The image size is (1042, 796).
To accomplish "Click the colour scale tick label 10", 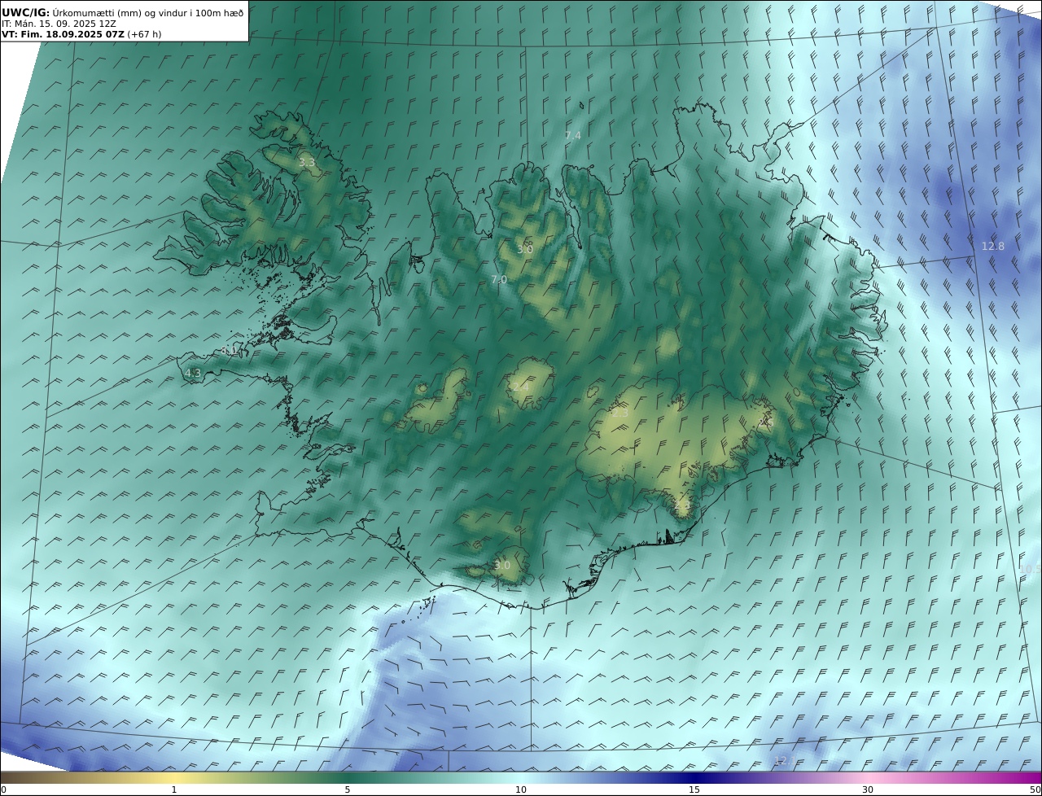I will coord(521,789).
